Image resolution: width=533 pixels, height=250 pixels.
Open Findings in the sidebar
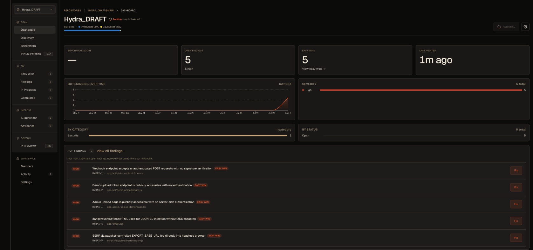click(35, 82)
